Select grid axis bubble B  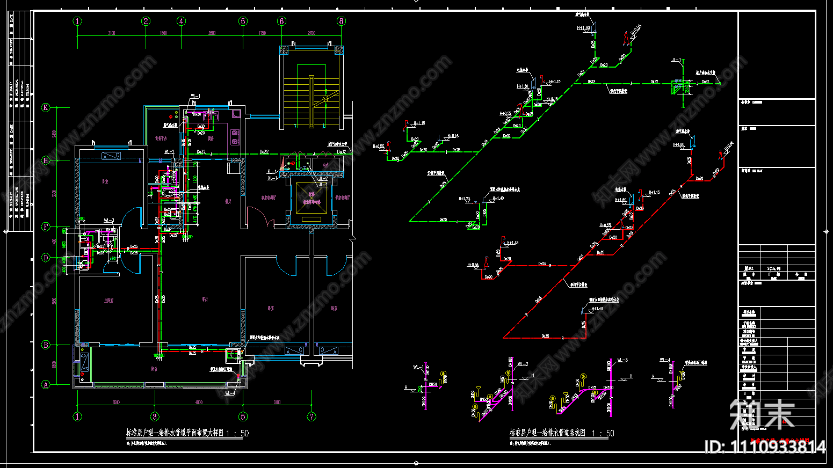tap(46, 345)
